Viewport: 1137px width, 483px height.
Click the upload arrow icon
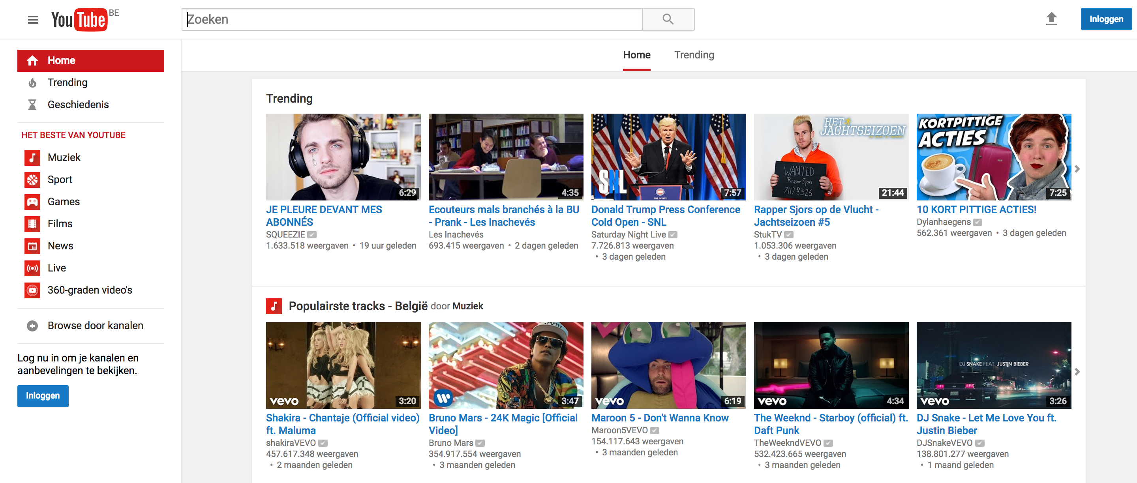[1051, 19]
